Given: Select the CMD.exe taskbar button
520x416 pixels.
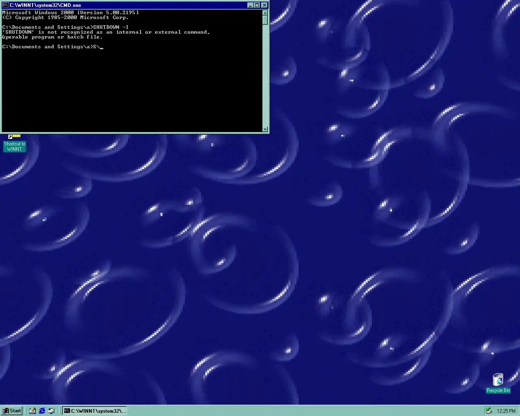Looking at the screenshot, I should point(95,411).
